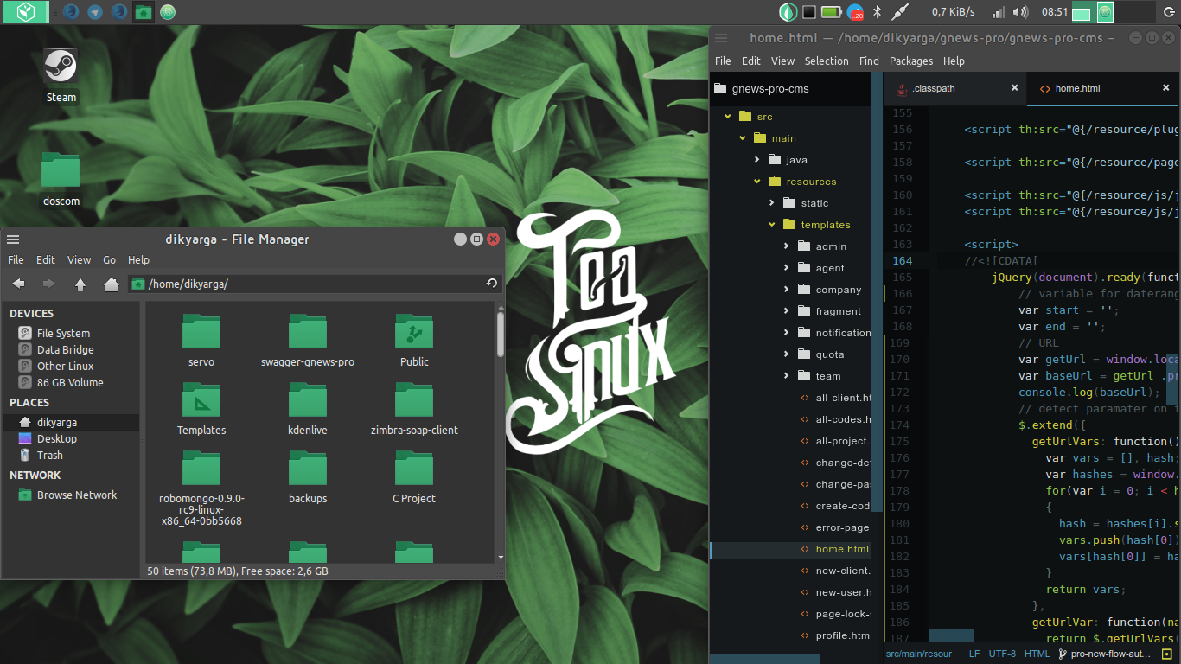The height and width of the screenshot is (664, 1181).
Task: Click the 08:51 panel clock
Action: tap(1054, 12)
